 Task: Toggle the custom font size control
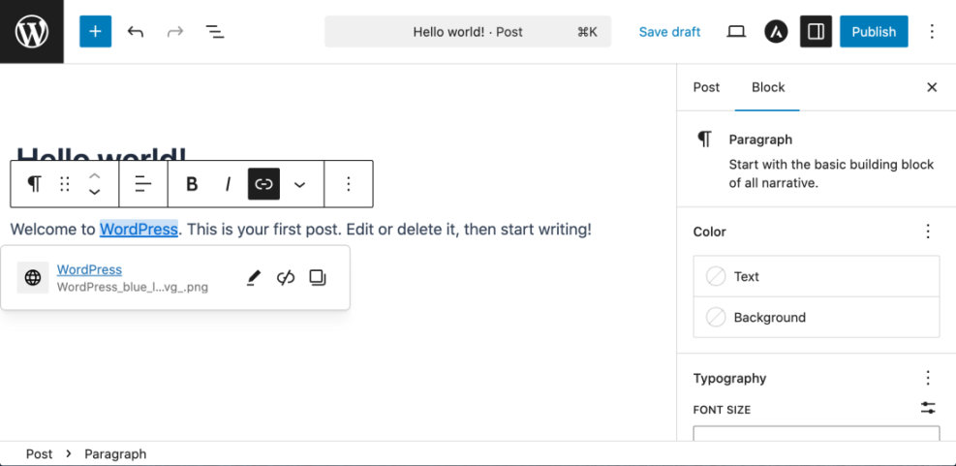click(x=928, y=408)
